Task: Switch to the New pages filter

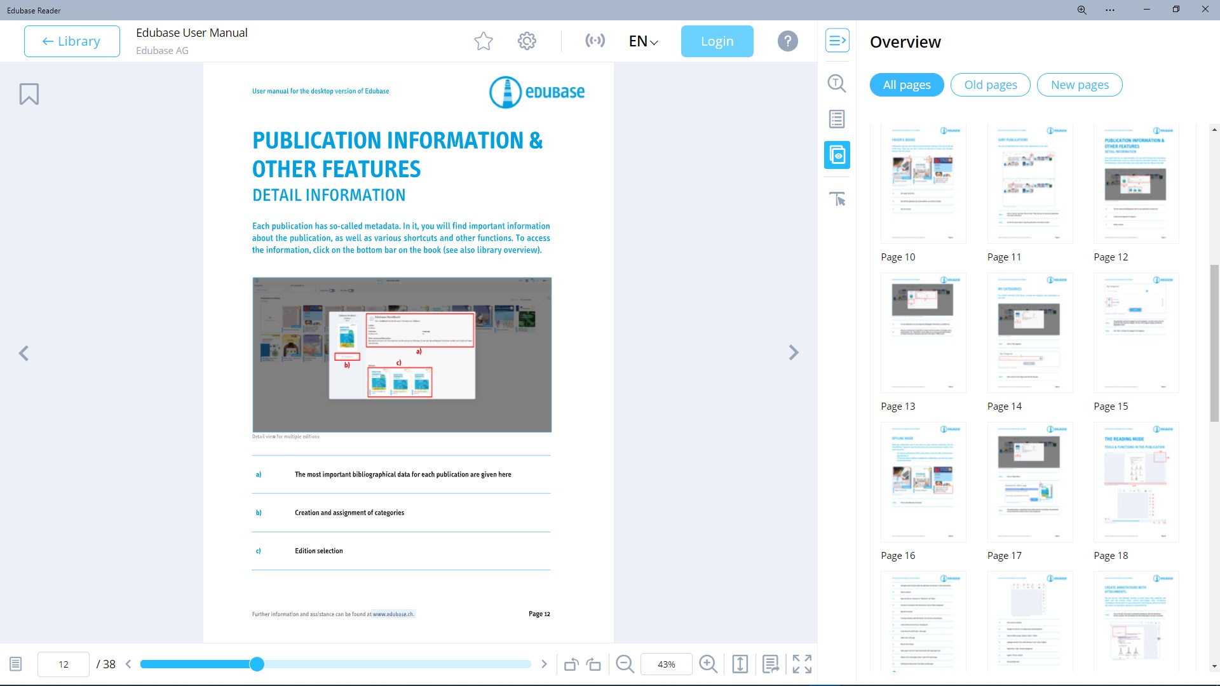Action: [x=1080, y=85]
